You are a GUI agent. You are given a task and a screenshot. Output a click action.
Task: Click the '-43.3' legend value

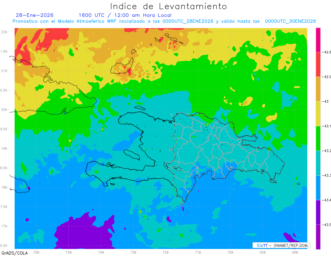tap(326, 175)
